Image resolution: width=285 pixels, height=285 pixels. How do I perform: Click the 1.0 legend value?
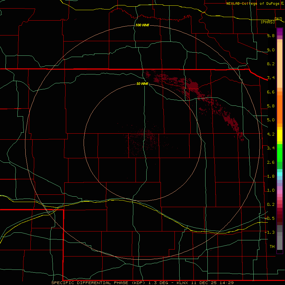[271, 190]
